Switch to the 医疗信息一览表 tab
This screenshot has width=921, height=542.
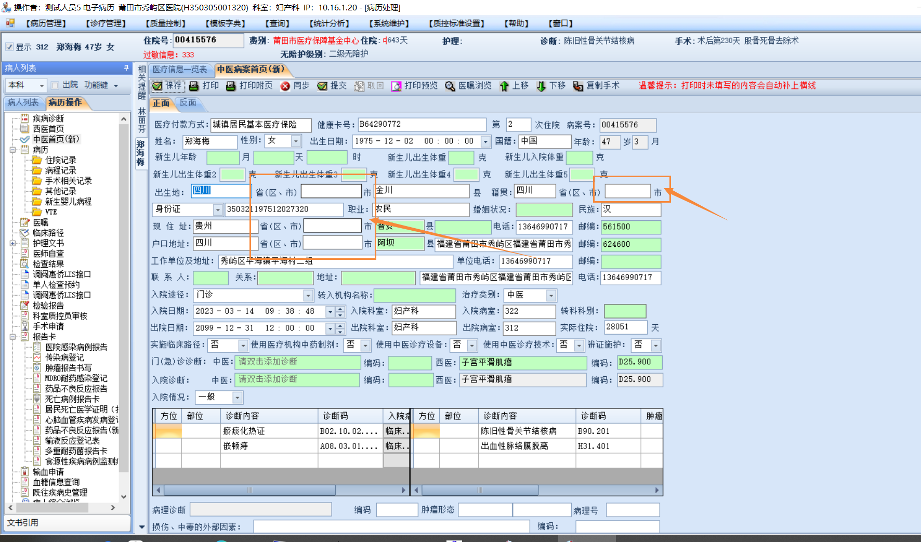point(180,70)
